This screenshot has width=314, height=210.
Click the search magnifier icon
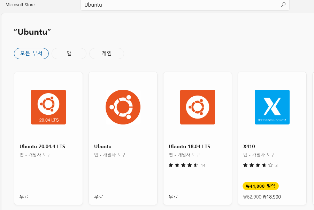[x=283, y=5]
